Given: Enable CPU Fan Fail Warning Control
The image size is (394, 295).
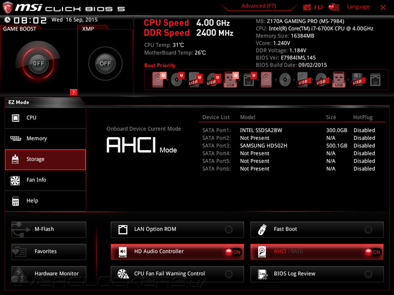Looking at the screenshot, I should coord(229,274).
